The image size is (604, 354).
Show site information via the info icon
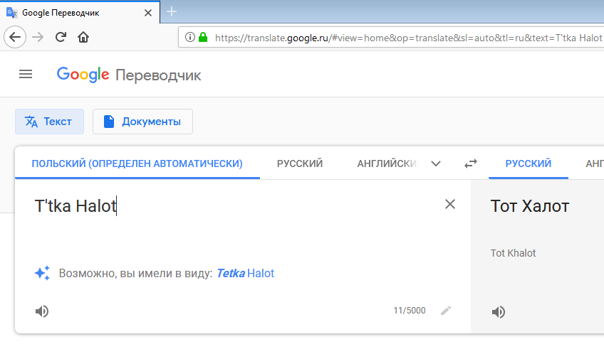pos(189,37)
